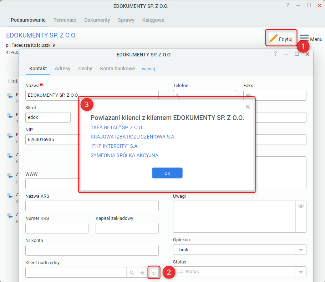Click the WWW input field
This screenshot has width=325, height=282.
[52, 184]
